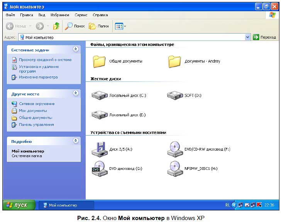The image size is (281, 222).
Task: Open the NFSMW_DISC1 (H:) disc
Action: (x=174, y=168)
